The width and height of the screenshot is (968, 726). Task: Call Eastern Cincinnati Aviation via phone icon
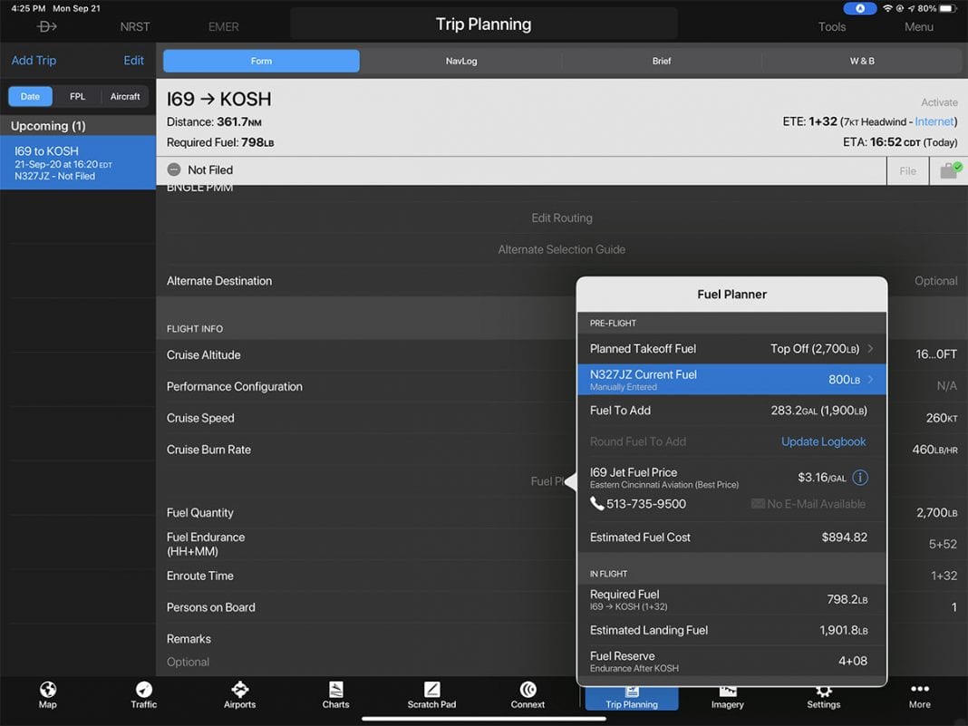pos(597,503)
